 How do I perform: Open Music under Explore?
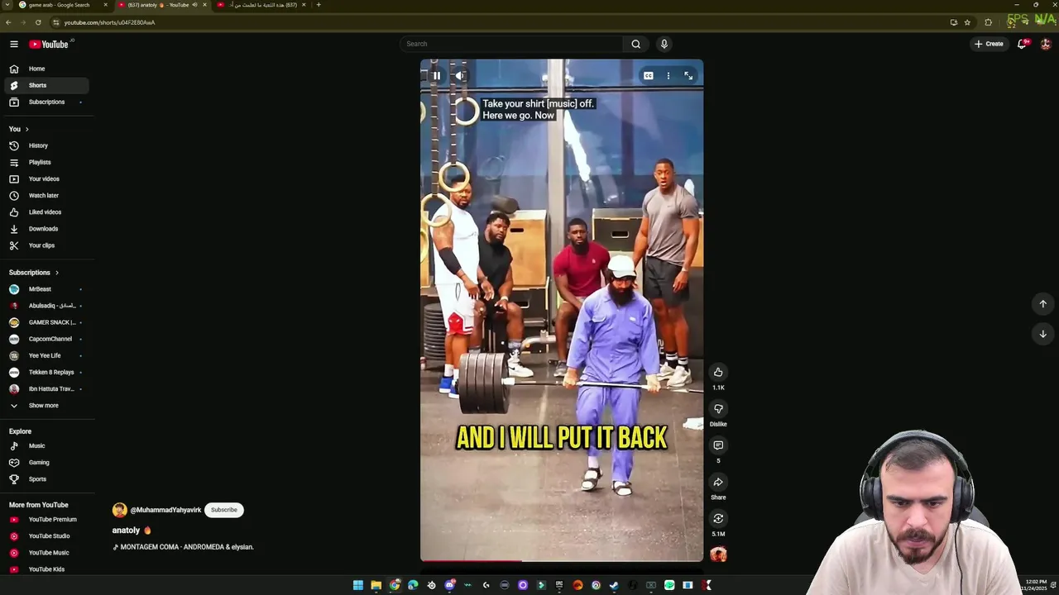coord(46,445)
